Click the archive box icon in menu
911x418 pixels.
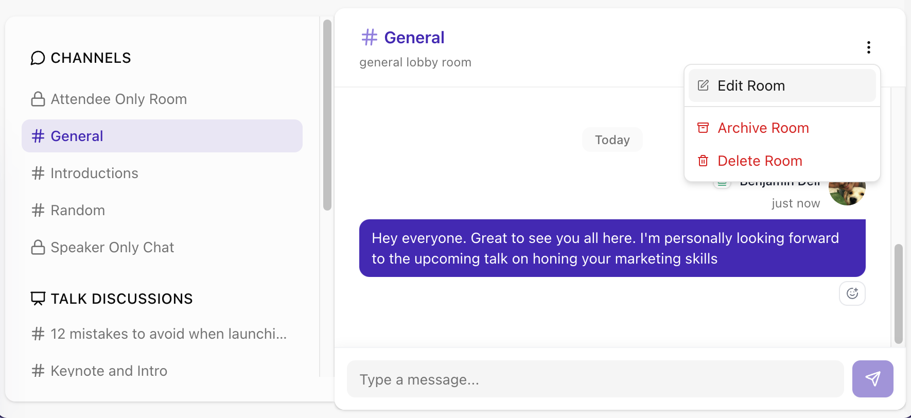click(703, 128)
